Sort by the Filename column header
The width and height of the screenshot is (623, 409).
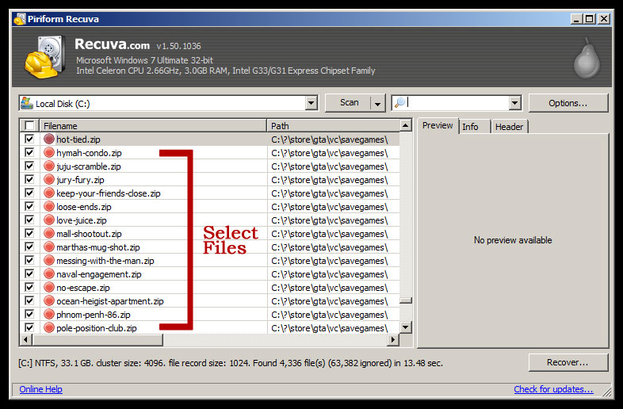(x=153, y=125)
